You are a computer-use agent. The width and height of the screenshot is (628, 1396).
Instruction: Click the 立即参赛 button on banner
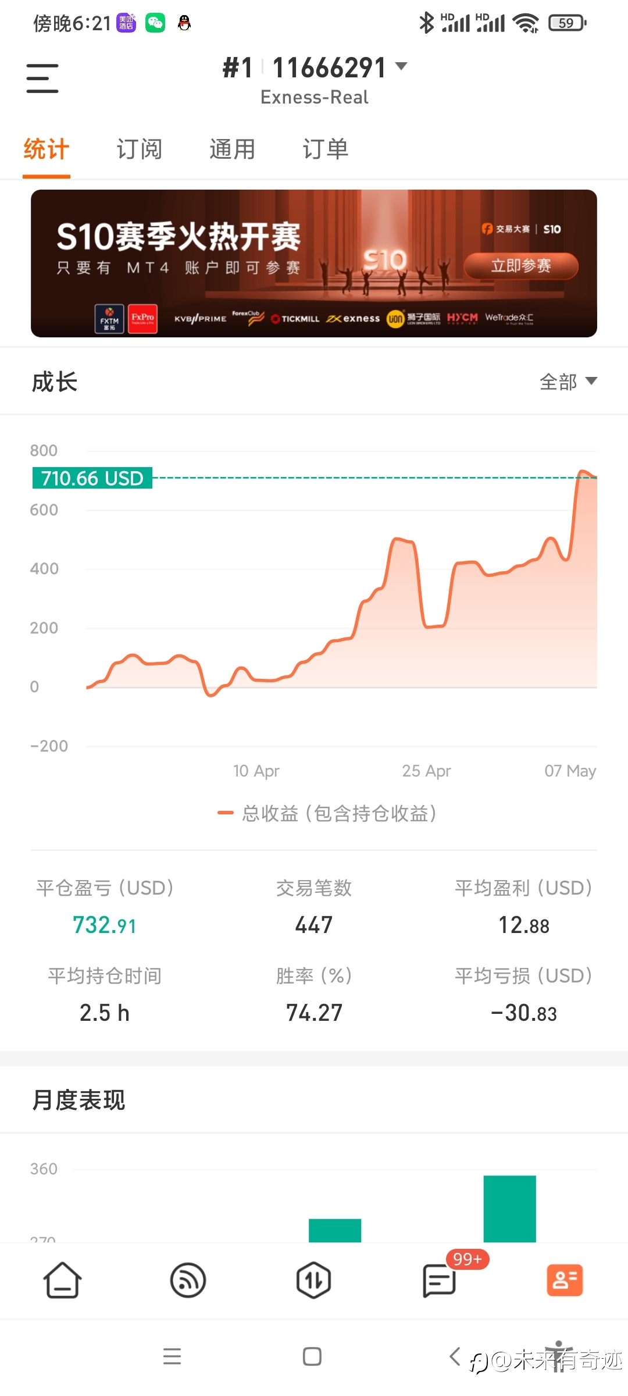pyautogui.click(x=521, y=266)
